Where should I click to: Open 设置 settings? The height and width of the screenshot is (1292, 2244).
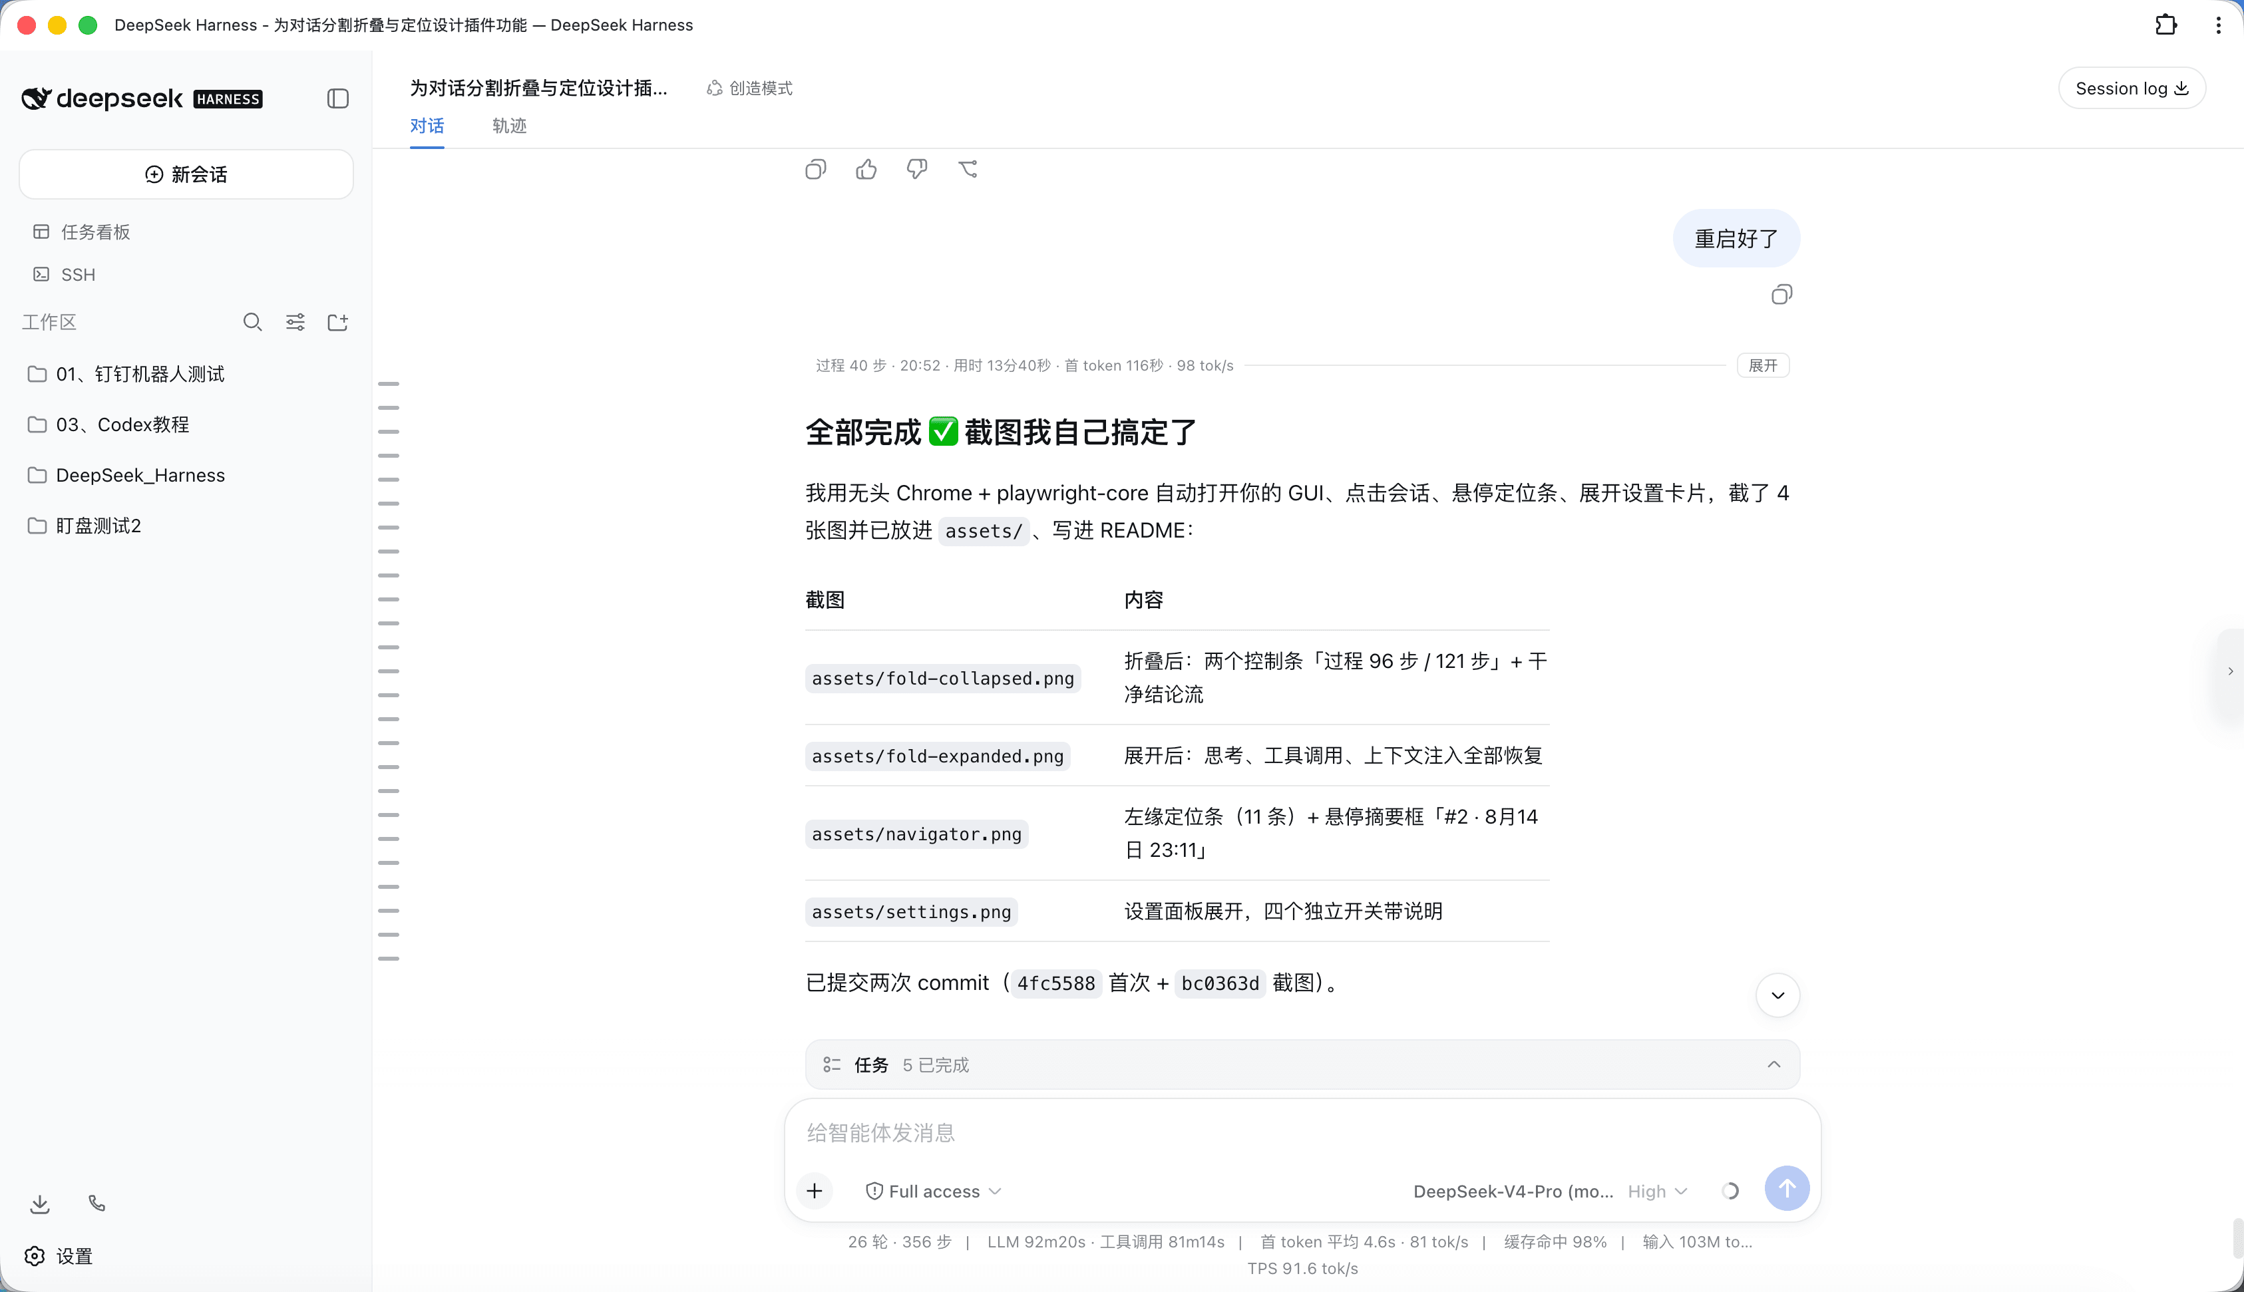59,1257
